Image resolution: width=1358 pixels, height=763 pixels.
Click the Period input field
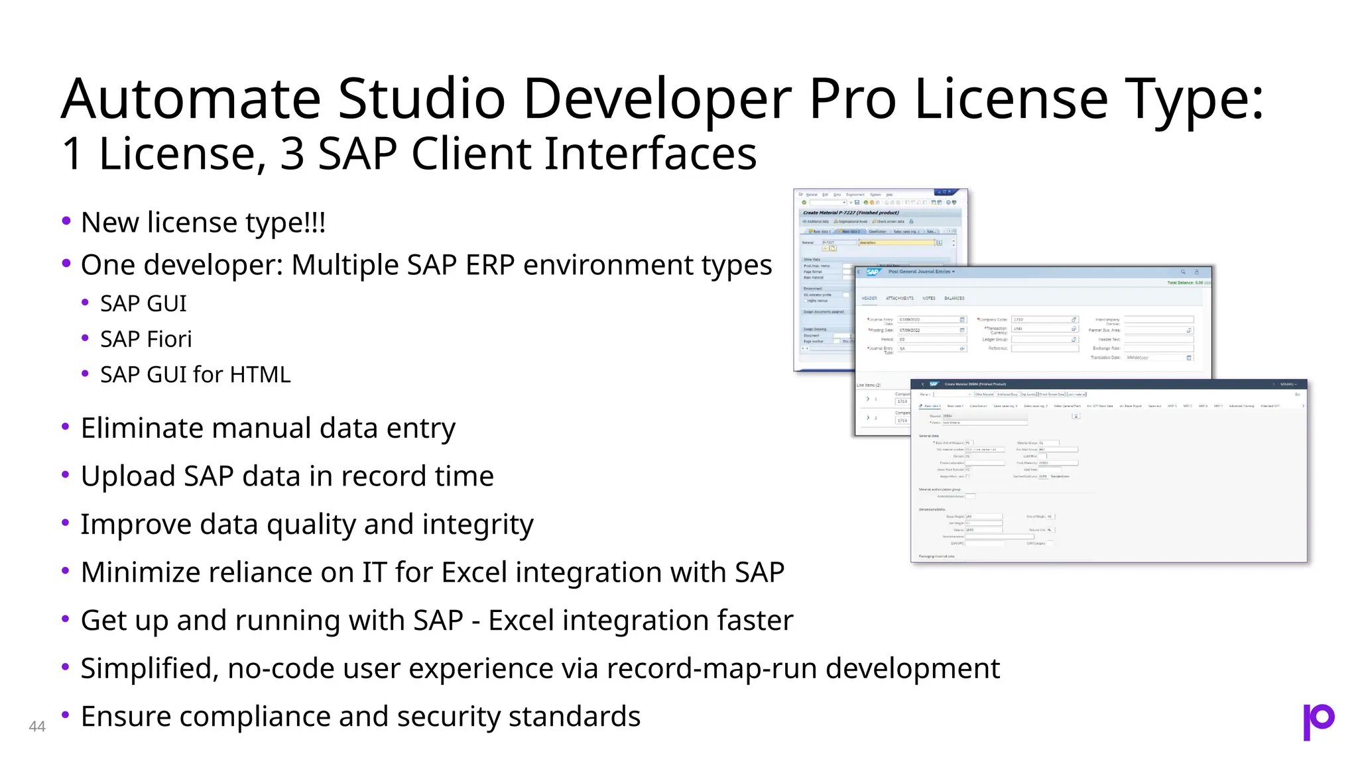pyautogui.click(x=932, y=339)
